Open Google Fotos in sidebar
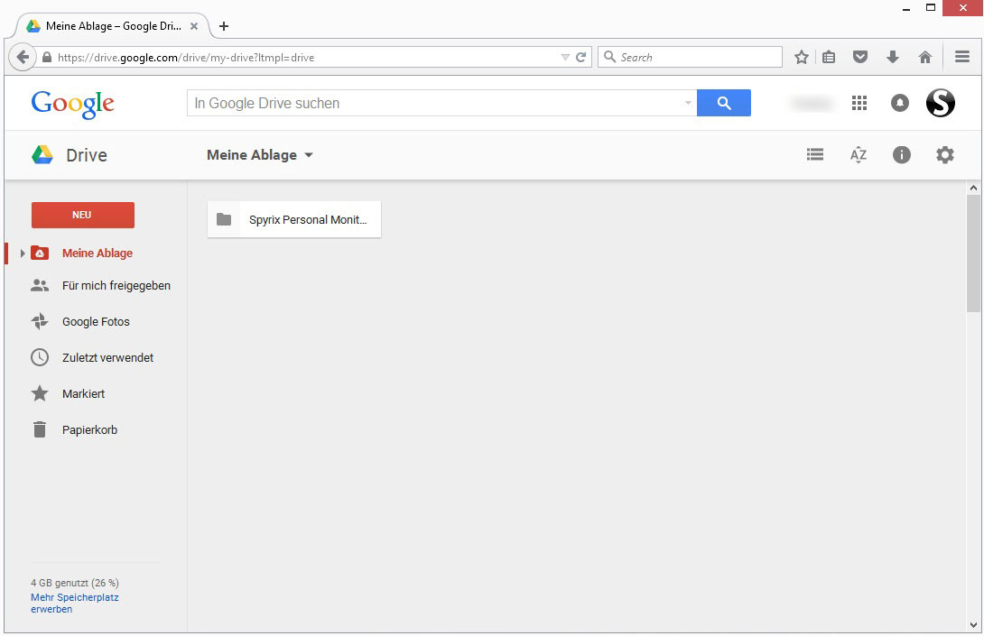984x636 pixels. coord(96,322)
